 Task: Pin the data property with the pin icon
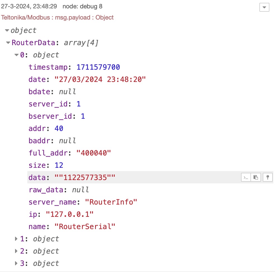point(267,177)
